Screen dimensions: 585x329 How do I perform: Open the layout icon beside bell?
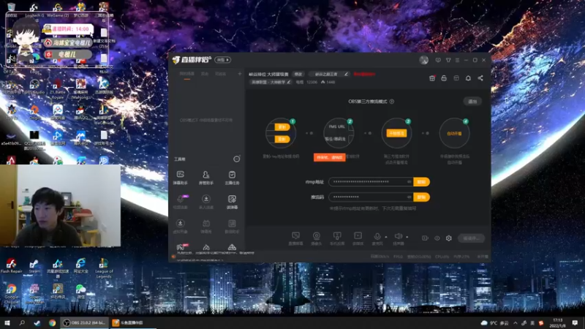[x=456, y=78]
